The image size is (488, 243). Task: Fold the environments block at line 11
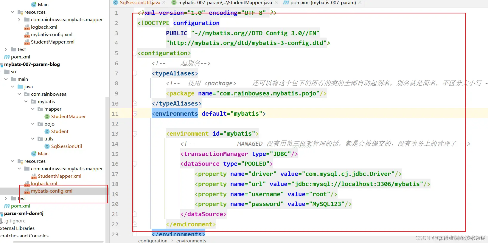pyautogui.click(x=135, y=114)
